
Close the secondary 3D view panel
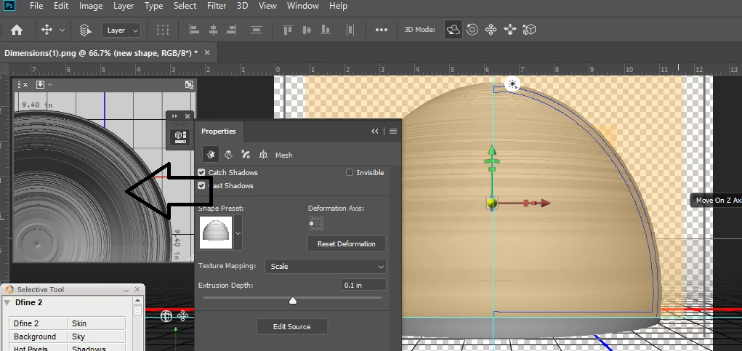(25, 85)
